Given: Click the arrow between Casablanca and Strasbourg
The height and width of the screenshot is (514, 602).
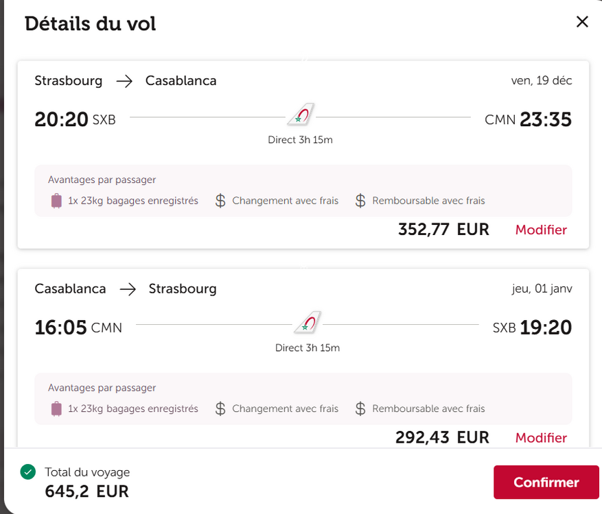Looking at the screenshot, I should pyautogui.click(x=128, y=289).
